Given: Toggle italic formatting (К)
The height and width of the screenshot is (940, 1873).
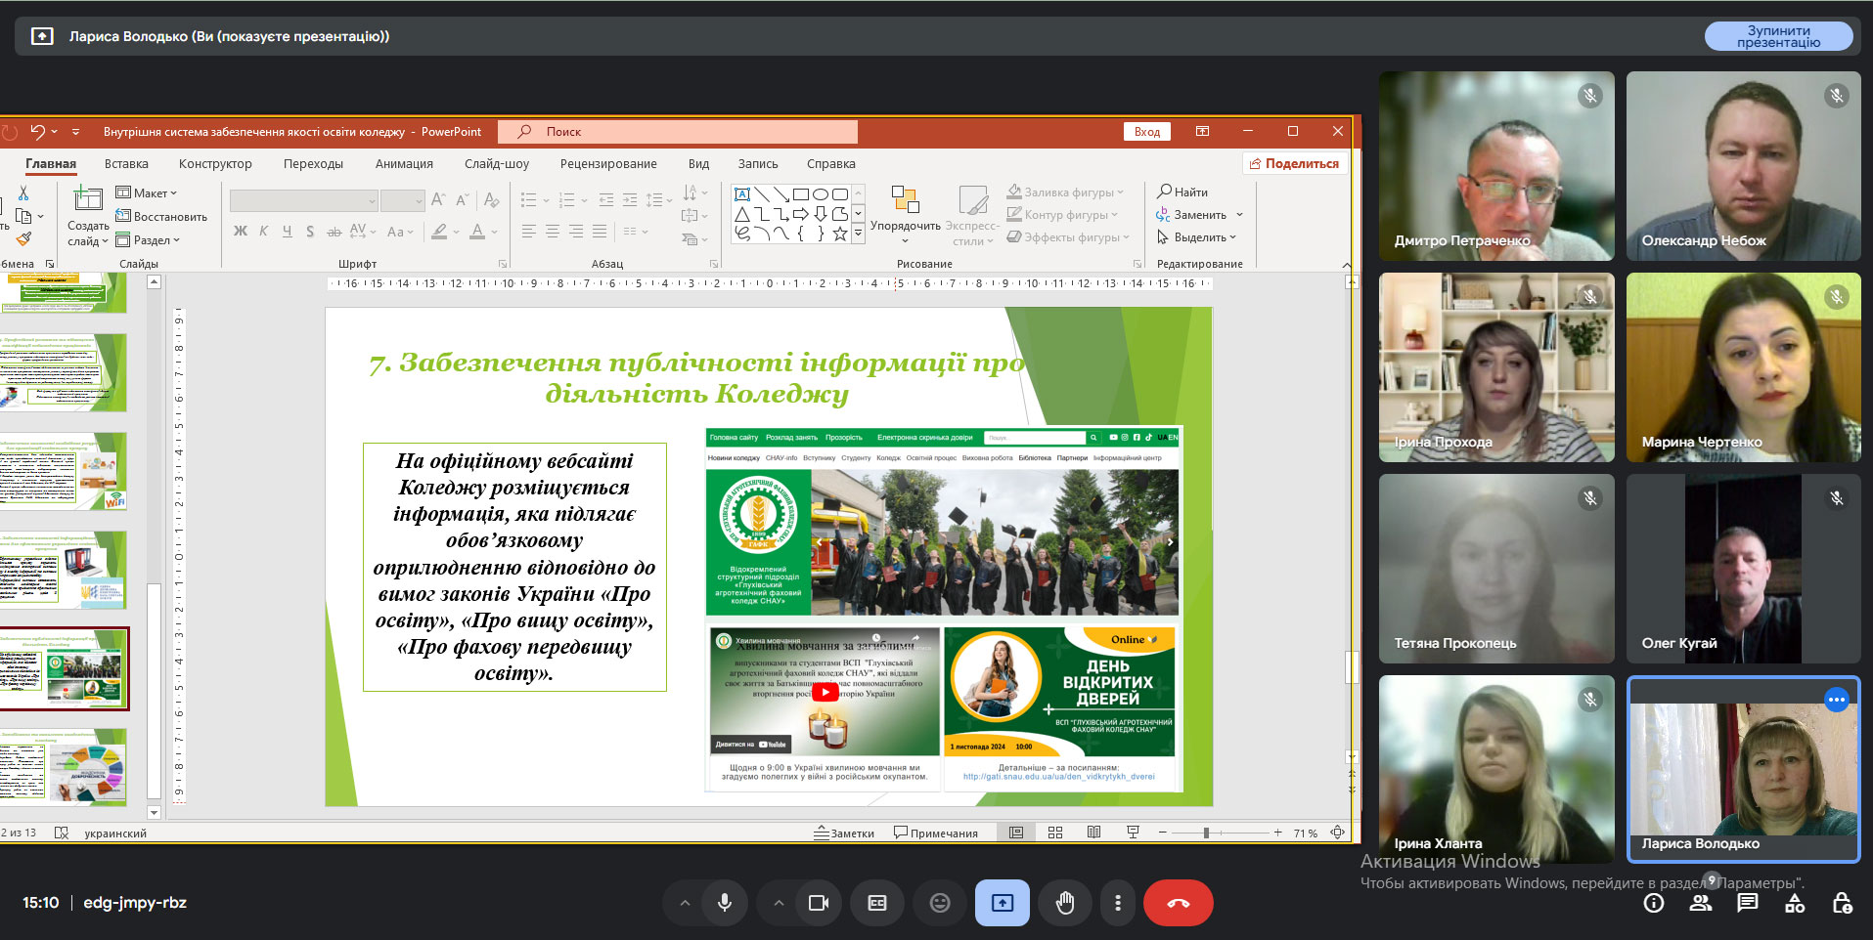Looking at the screenshot, I should tap(264, 232).
